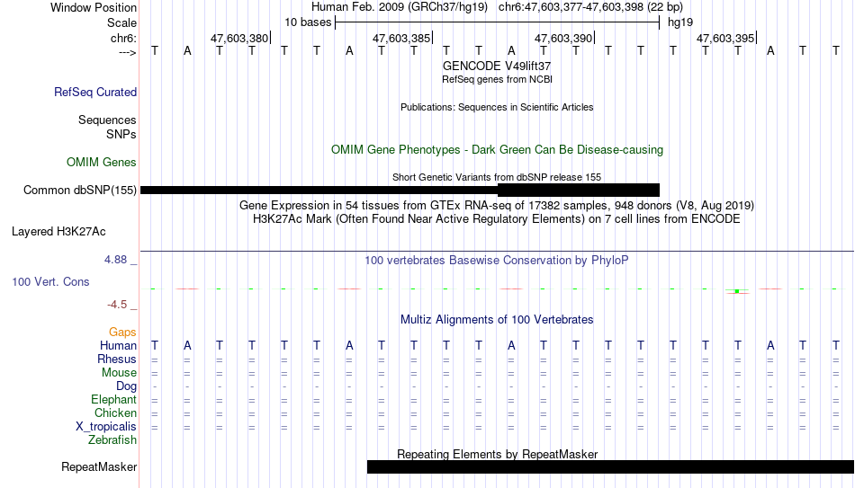Click the Sequences label
Viewport: 855px width, 488px height.
107,120
